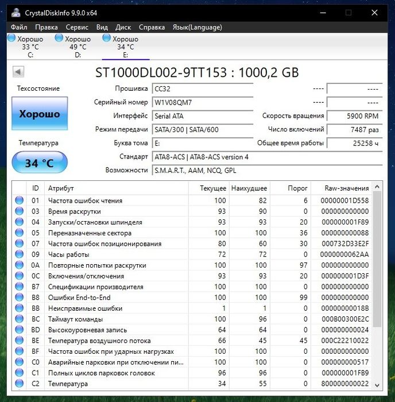395x402 pixels.
Task: Go to previous disk with back arrow
Action: click(x=18, y=72)
